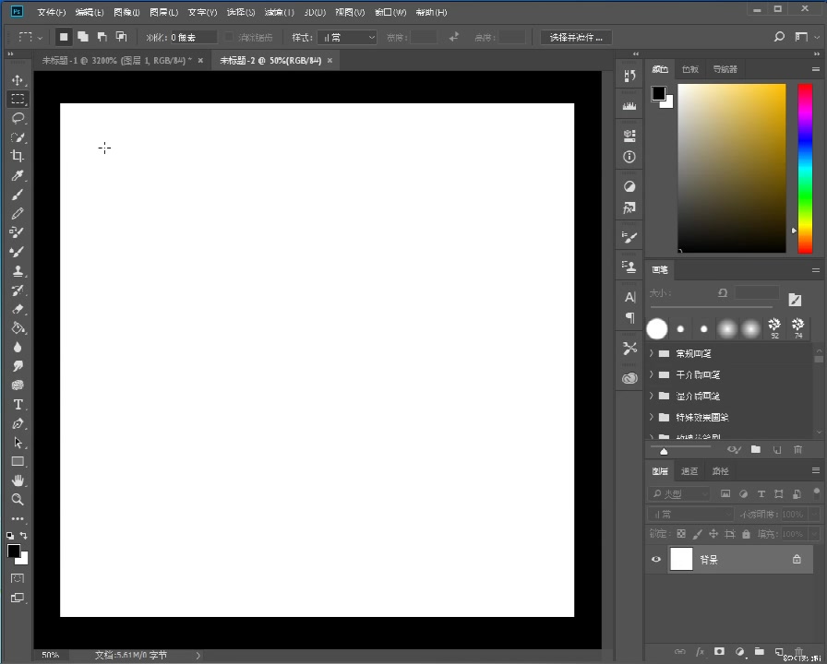Activate the Eraser tool
The width and height of the screenshot is (827, 664).
tap(18, 309)
